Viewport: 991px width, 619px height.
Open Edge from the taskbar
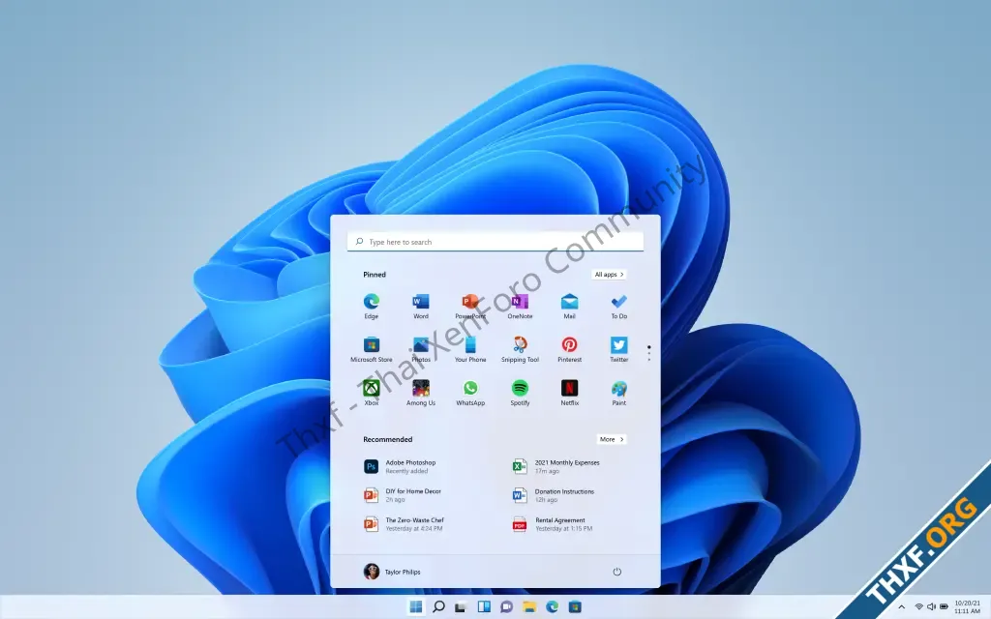point(552,607)
